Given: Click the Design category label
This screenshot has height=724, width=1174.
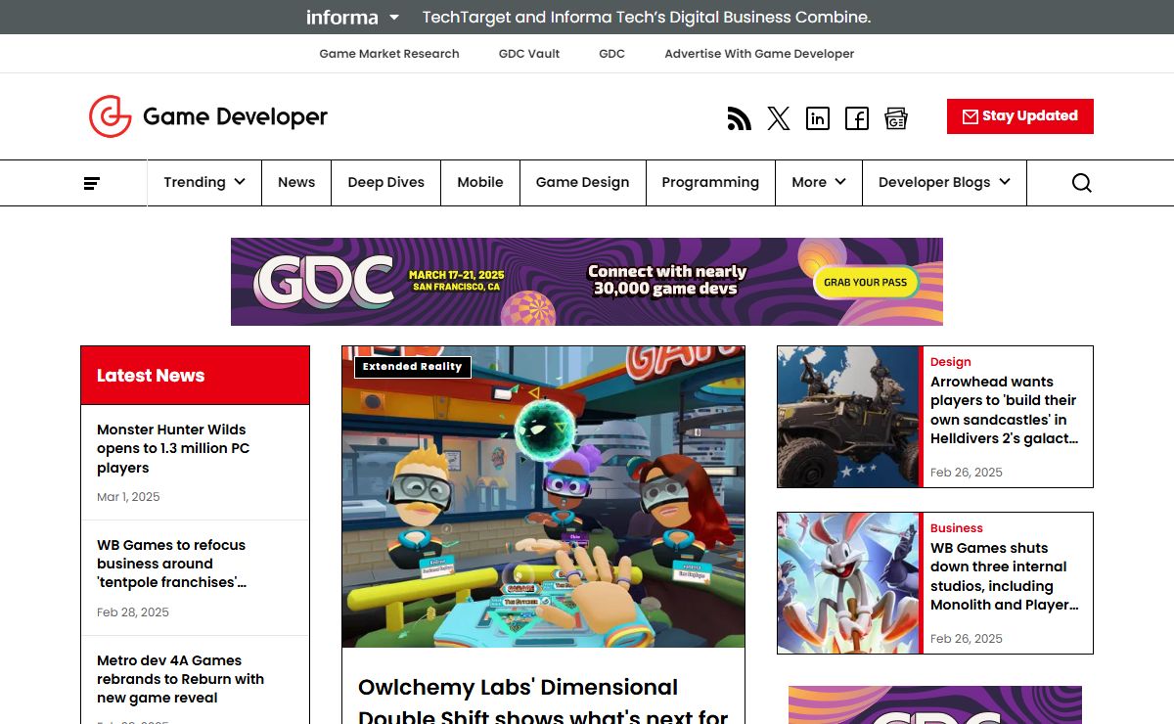Looking at the screenshot, I should (x=951, y=362).
